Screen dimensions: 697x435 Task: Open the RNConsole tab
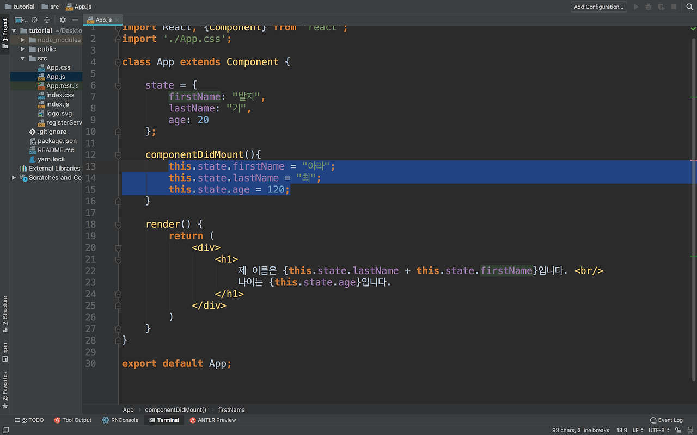pyautogui.click(x=120, y=420)
